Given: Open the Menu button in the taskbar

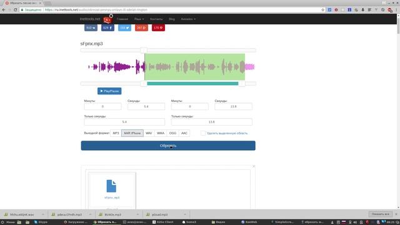Looking at the screenshot, I should point(8,222).
